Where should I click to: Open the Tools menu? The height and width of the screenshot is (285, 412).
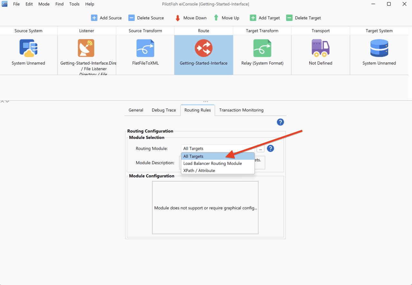pyautogui.click(x=74, y=4)
